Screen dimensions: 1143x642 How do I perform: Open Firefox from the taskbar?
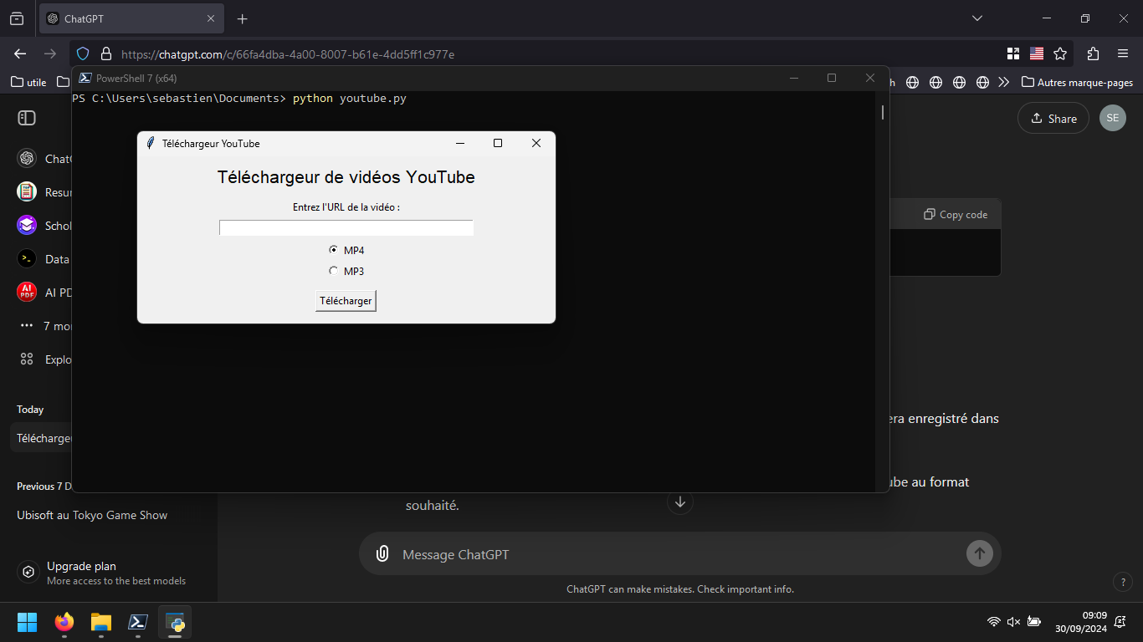64,622
